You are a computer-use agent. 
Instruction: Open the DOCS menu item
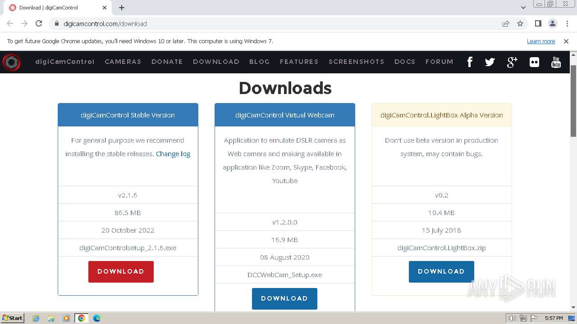pos(405,62)
